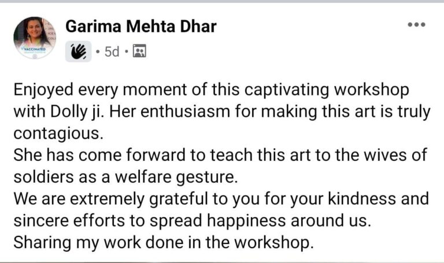Click the group members audience icon
Image resolution: width=444 pixels, height=263 pixels.
(139, 51)
